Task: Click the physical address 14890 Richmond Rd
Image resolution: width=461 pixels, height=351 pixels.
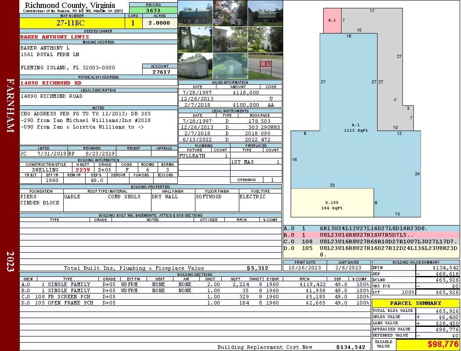Action: [51, 83]
